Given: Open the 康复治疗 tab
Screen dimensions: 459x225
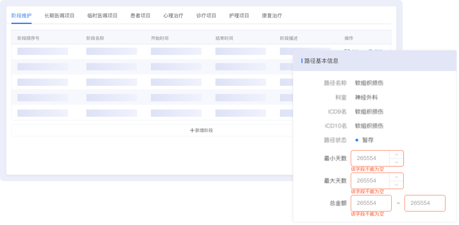Looking at the screenshot, I should [x=272, y=16].
